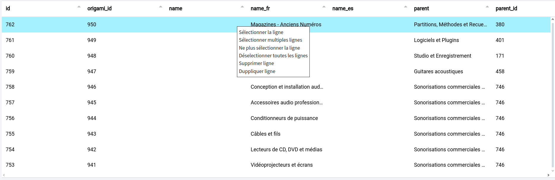Select "Sélectionner multiples lignes" menu entry

click(270, 40)
